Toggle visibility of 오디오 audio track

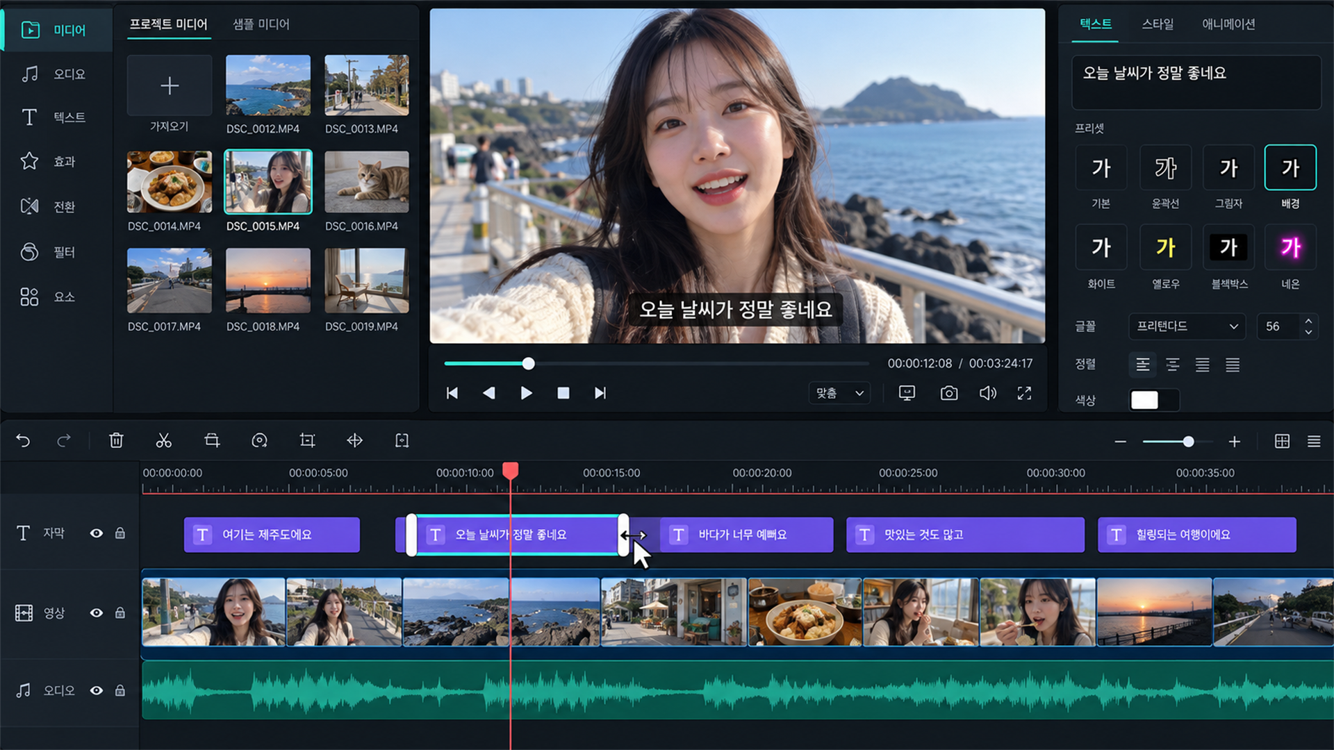tap(97, 691)
